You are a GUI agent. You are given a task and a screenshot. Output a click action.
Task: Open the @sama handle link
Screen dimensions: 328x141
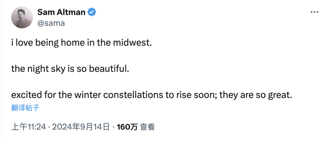(x=51, y=23)
